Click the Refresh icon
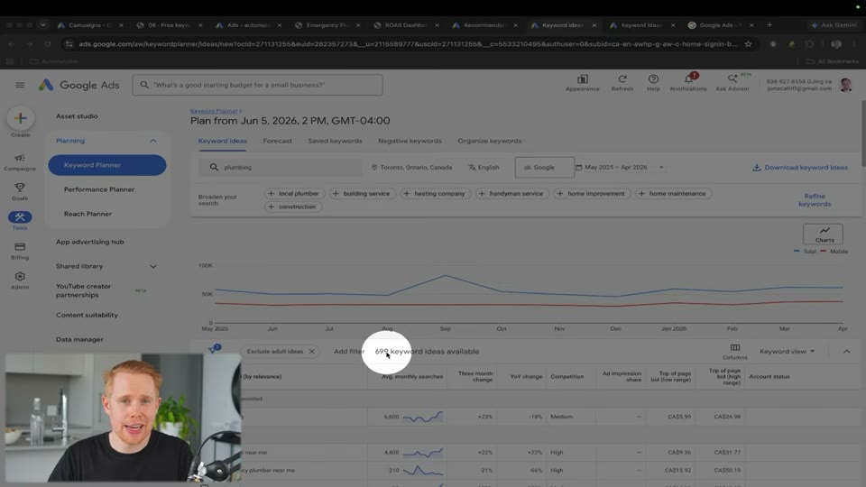This screenshot has height=487, width=866. (622, 83)
